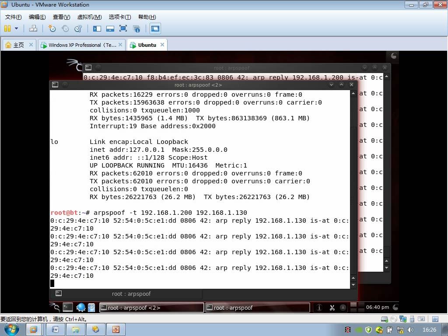Click scroll down arrow of arpspoof <2> terminal
Viewport: 448px width, 336px height.
353,285
